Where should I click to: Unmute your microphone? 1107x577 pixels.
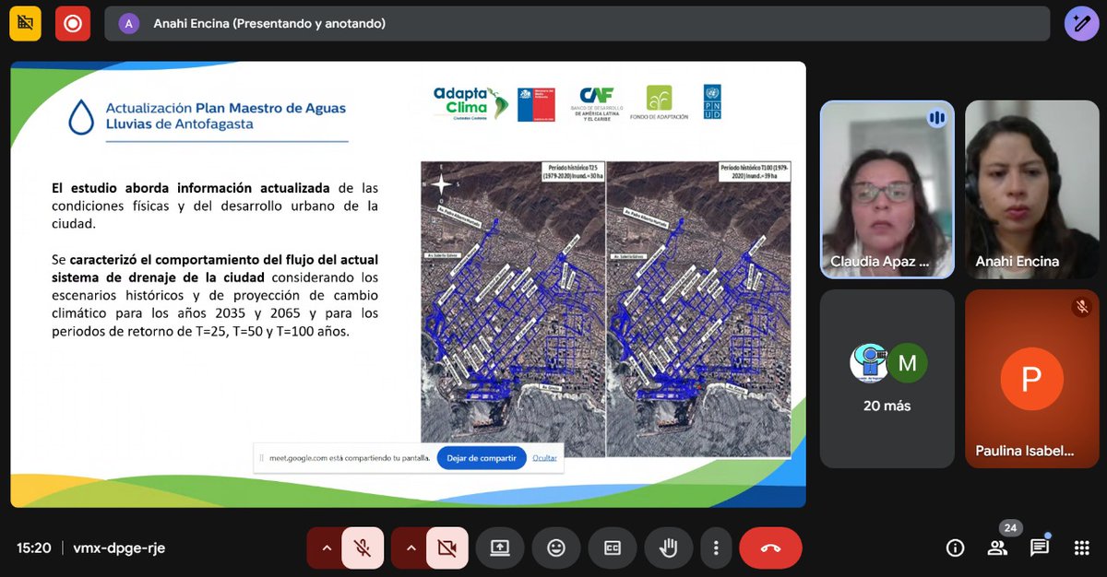(x=362, y=548)
